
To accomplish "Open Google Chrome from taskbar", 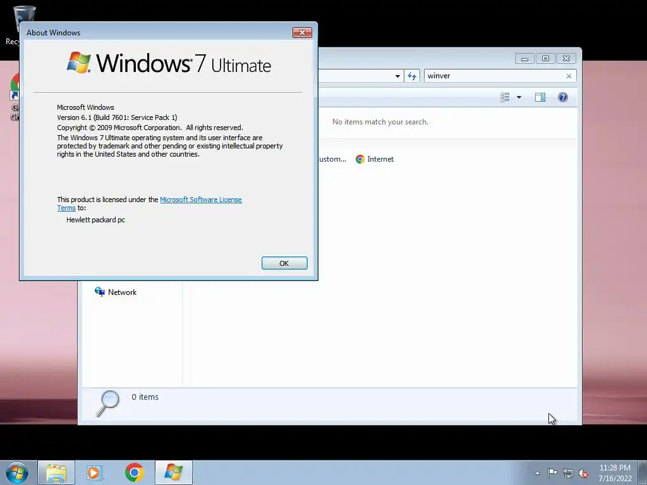I will click(x=134, y=472).
